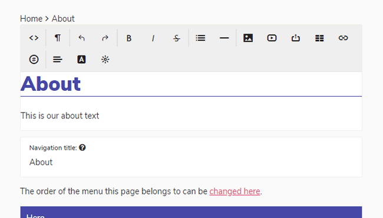Insert a video
The width and height of the screenshot is (383, 218).
coord(272,38)
